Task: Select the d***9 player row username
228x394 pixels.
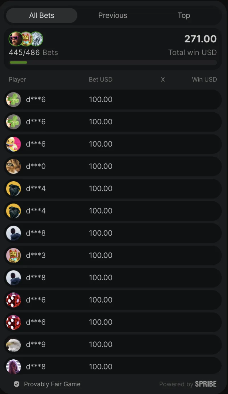Action: click(36, 345)
